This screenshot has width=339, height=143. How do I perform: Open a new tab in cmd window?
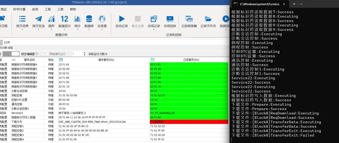pos(294,4)
